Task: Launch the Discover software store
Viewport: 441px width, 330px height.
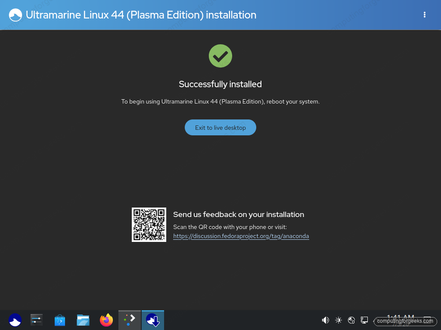Action: pyautogui.click(x=60, y=320)
